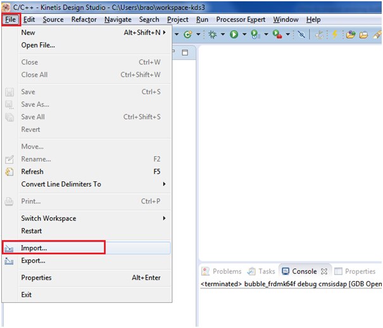The height and width of the screenshot is (328, 383).
Task: Open the Source menu
Action: [x=53, y=20]
